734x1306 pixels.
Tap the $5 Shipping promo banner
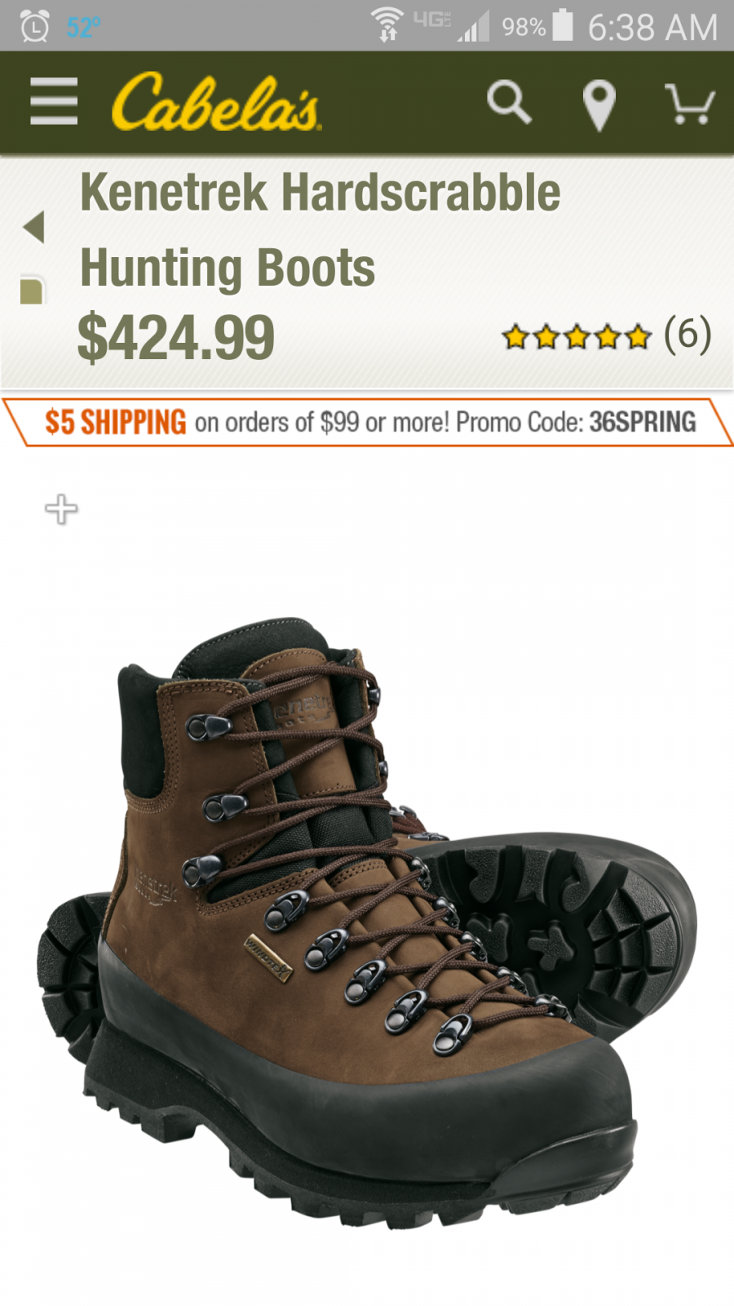coord(367,422)
